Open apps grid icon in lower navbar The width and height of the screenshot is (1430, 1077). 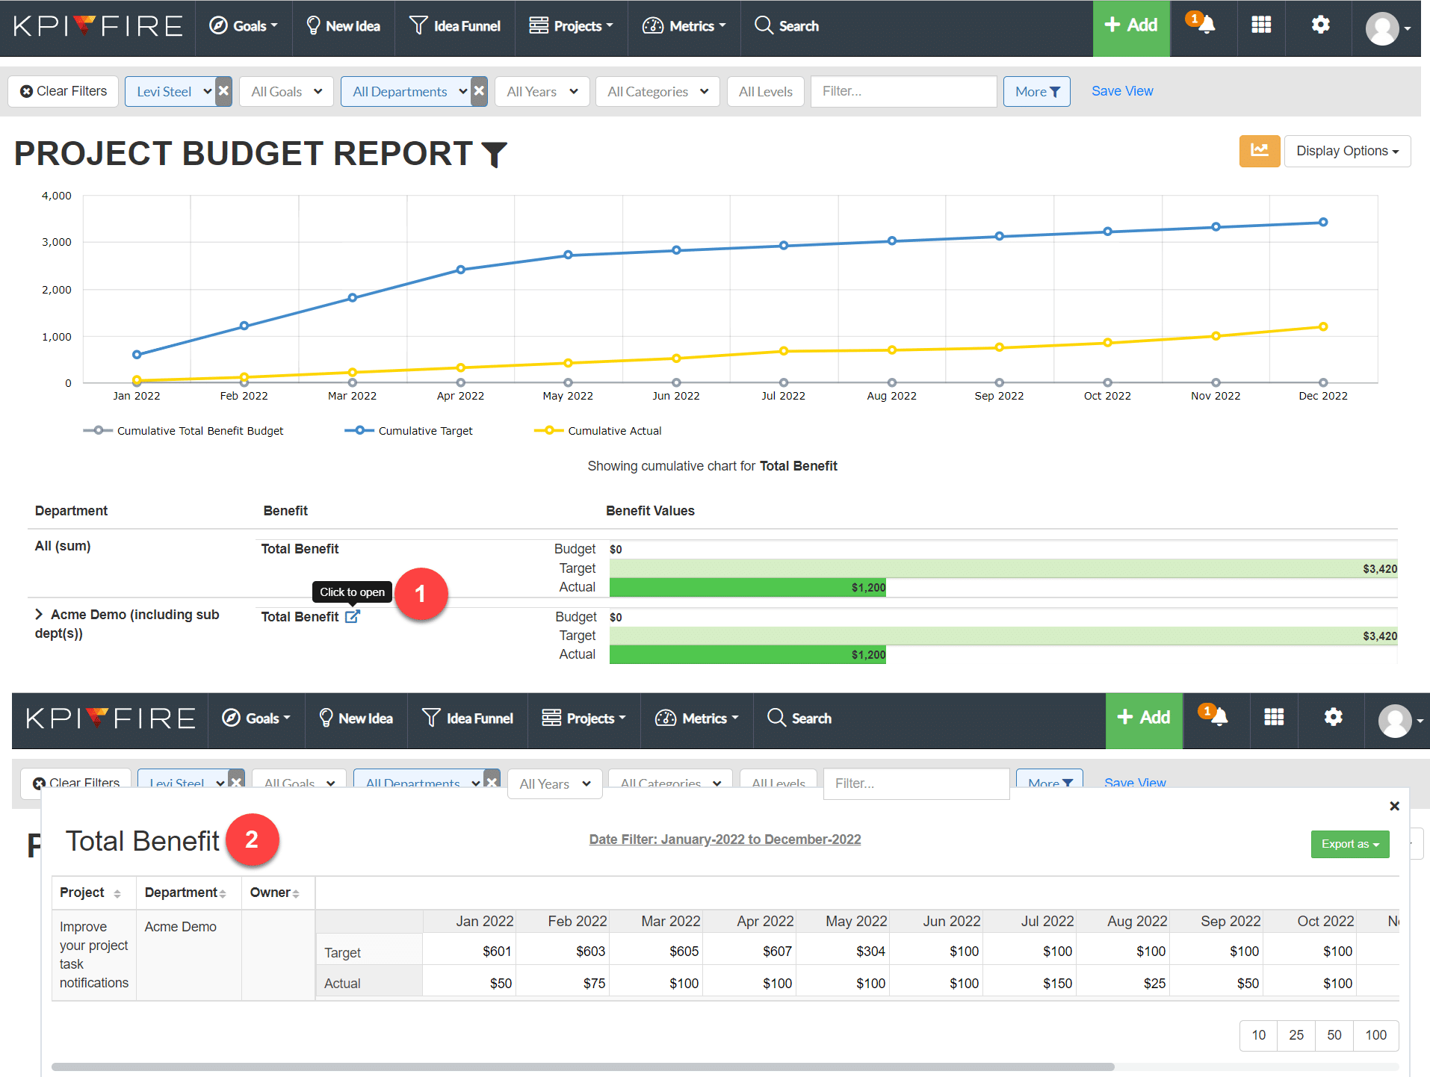click(1274, 718)
